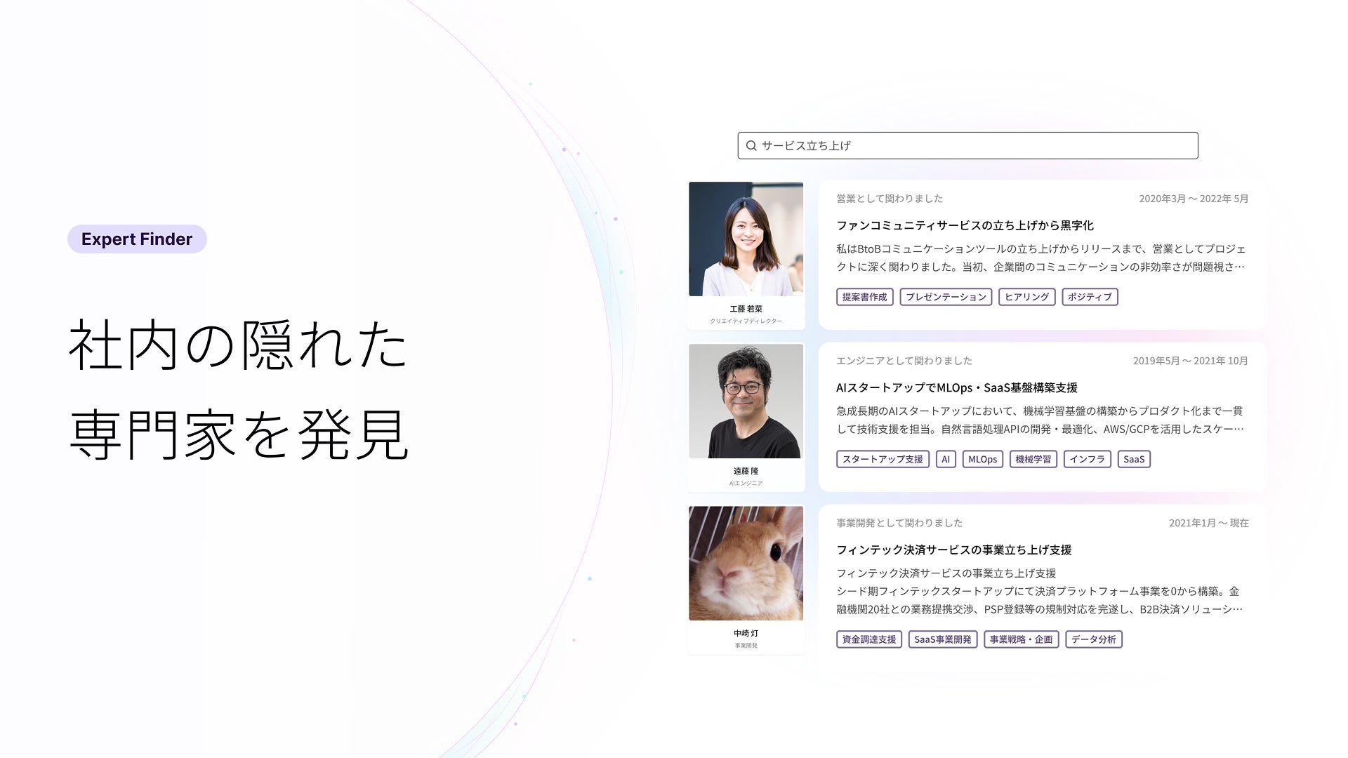Click the SaaS事業開発 tag
1348x758 pixels.
[943, 639]
